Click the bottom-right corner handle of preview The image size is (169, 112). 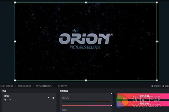tap(157, 80)
